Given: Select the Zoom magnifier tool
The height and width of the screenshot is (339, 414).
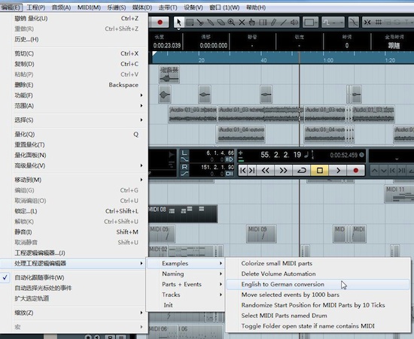Looking at the screenshot, I should tap(231, 23).
